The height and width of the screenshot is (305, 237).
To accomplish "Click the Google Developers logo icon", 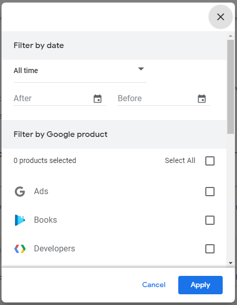I will 20,249.
